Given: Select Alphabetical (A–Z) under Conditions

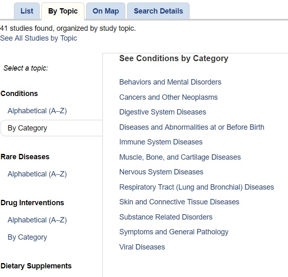Looking at the screenshot, I should pyautogui.click(x=37, y=111).
